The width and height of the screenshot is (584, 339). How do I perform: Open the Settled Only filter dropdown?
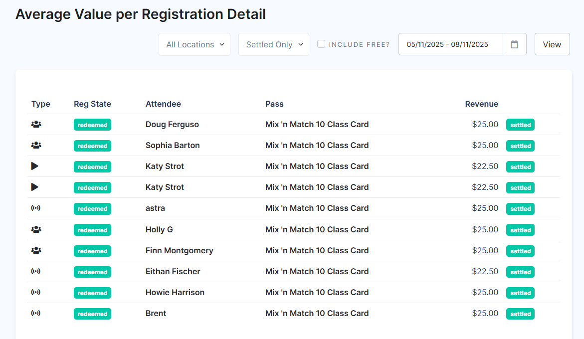pos(274,44)
